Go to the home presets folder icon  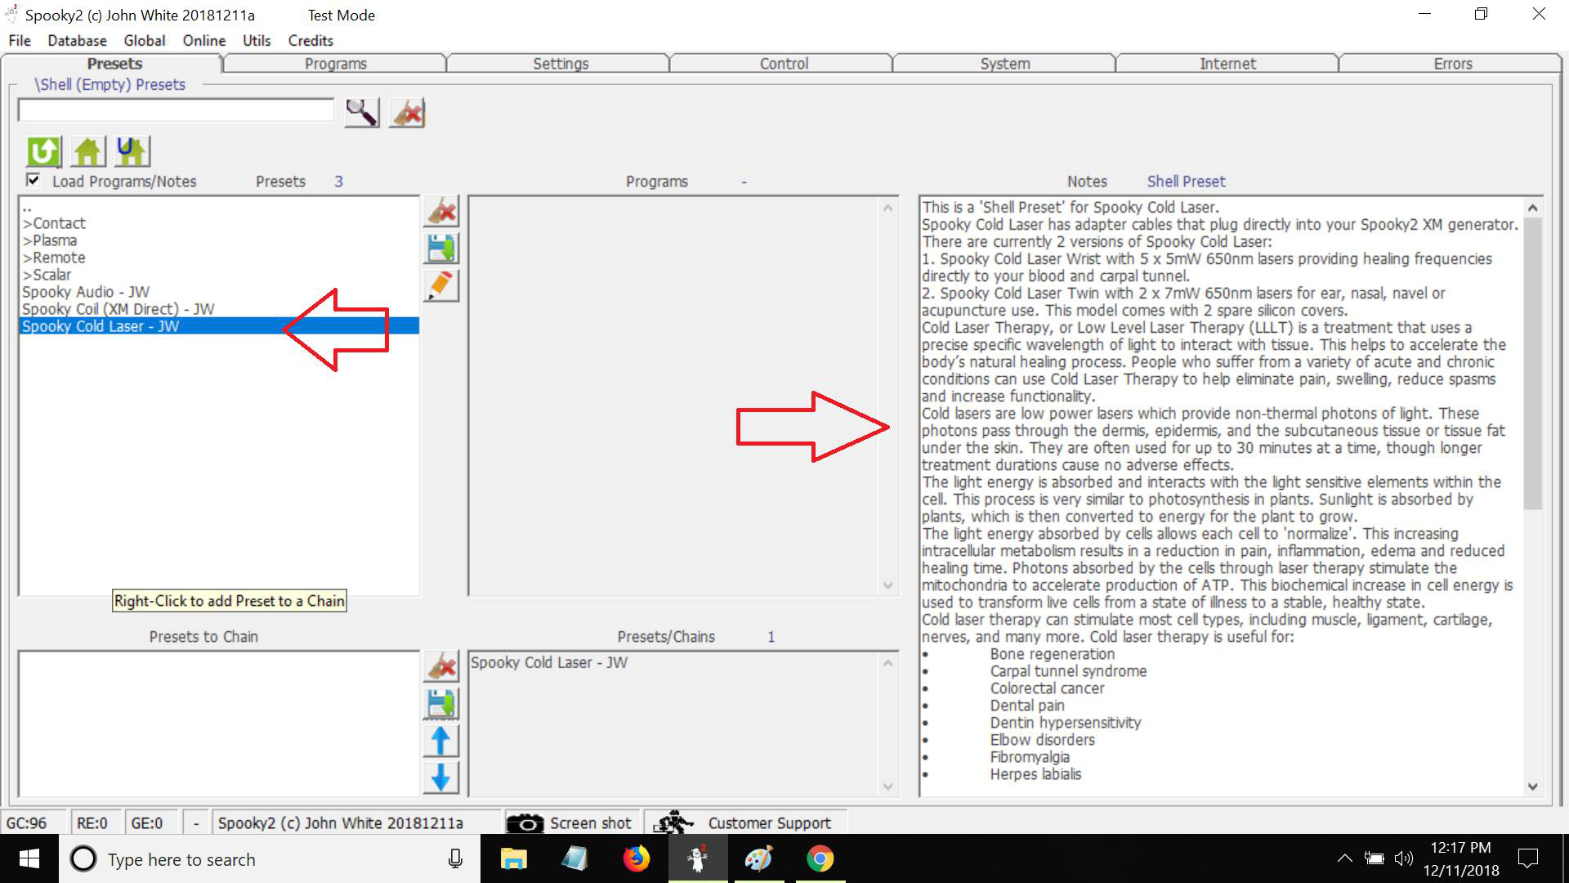point(88,151)
